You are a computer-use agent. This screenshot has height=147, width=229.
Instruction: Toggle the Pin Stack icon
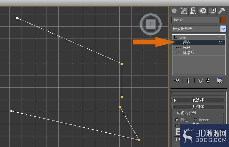pyautogui.click(x=177, y=80)
